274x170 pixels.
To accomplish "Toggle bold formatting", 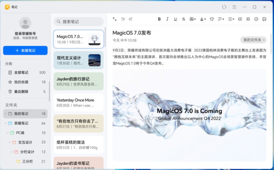I will pos(159,19).
